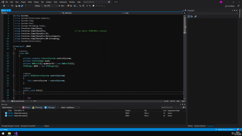Click the split editor icon above scrollbar
Screen dimensions: 242x136
tap(185, 13)
